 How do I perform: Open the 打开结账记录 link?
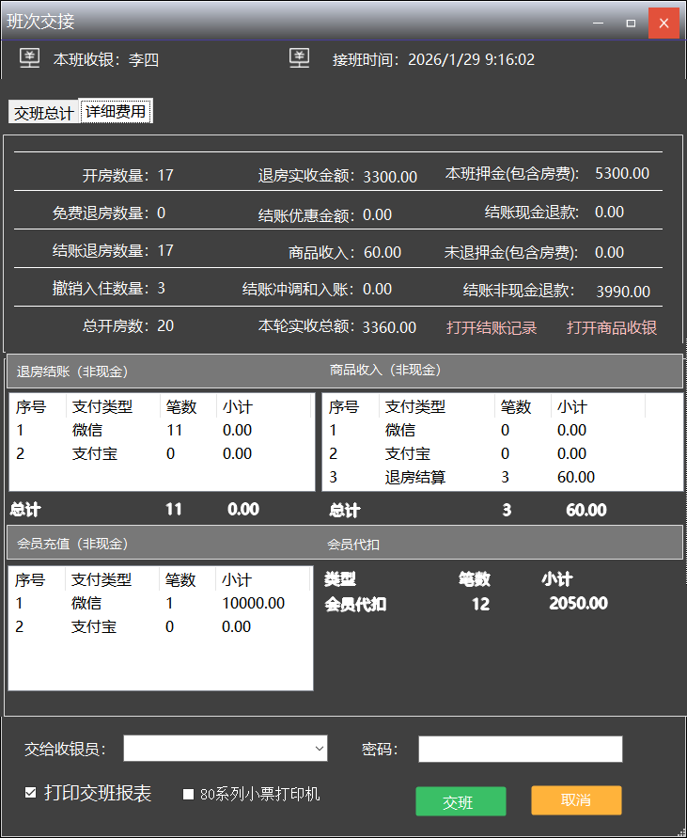tap(492, 327)
